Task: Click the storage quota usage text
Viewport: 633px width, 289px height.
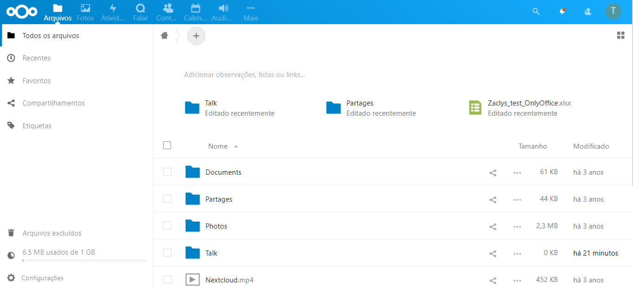Action: pyautogui.click(x=59, y=252)
